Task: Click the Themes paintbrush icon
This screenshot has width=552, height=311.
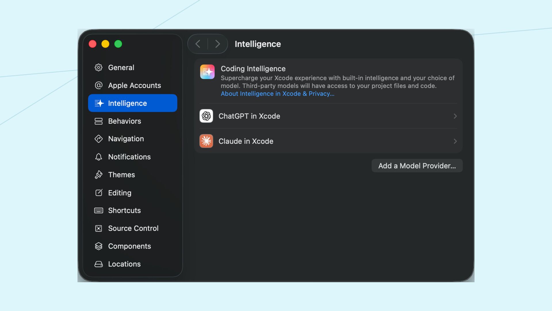Action: (99, 175)
